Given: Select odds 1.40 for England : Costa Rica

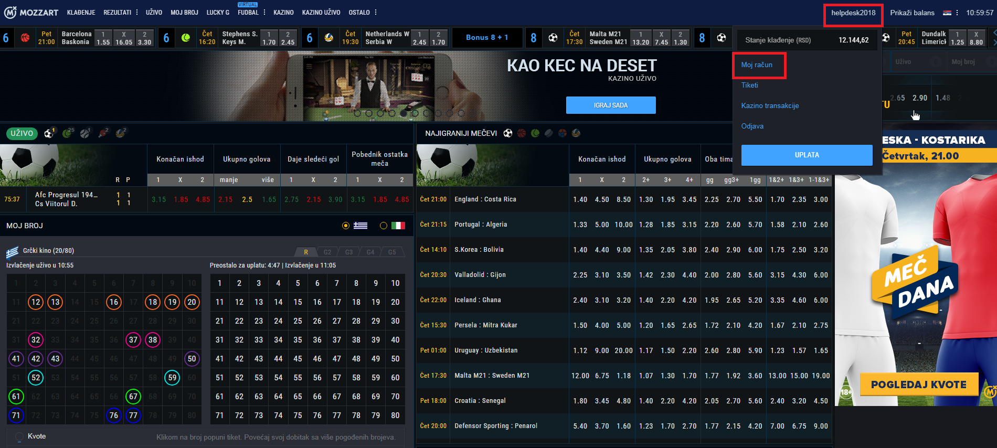Looking at the screenshot, I should [x=580, y=199].
